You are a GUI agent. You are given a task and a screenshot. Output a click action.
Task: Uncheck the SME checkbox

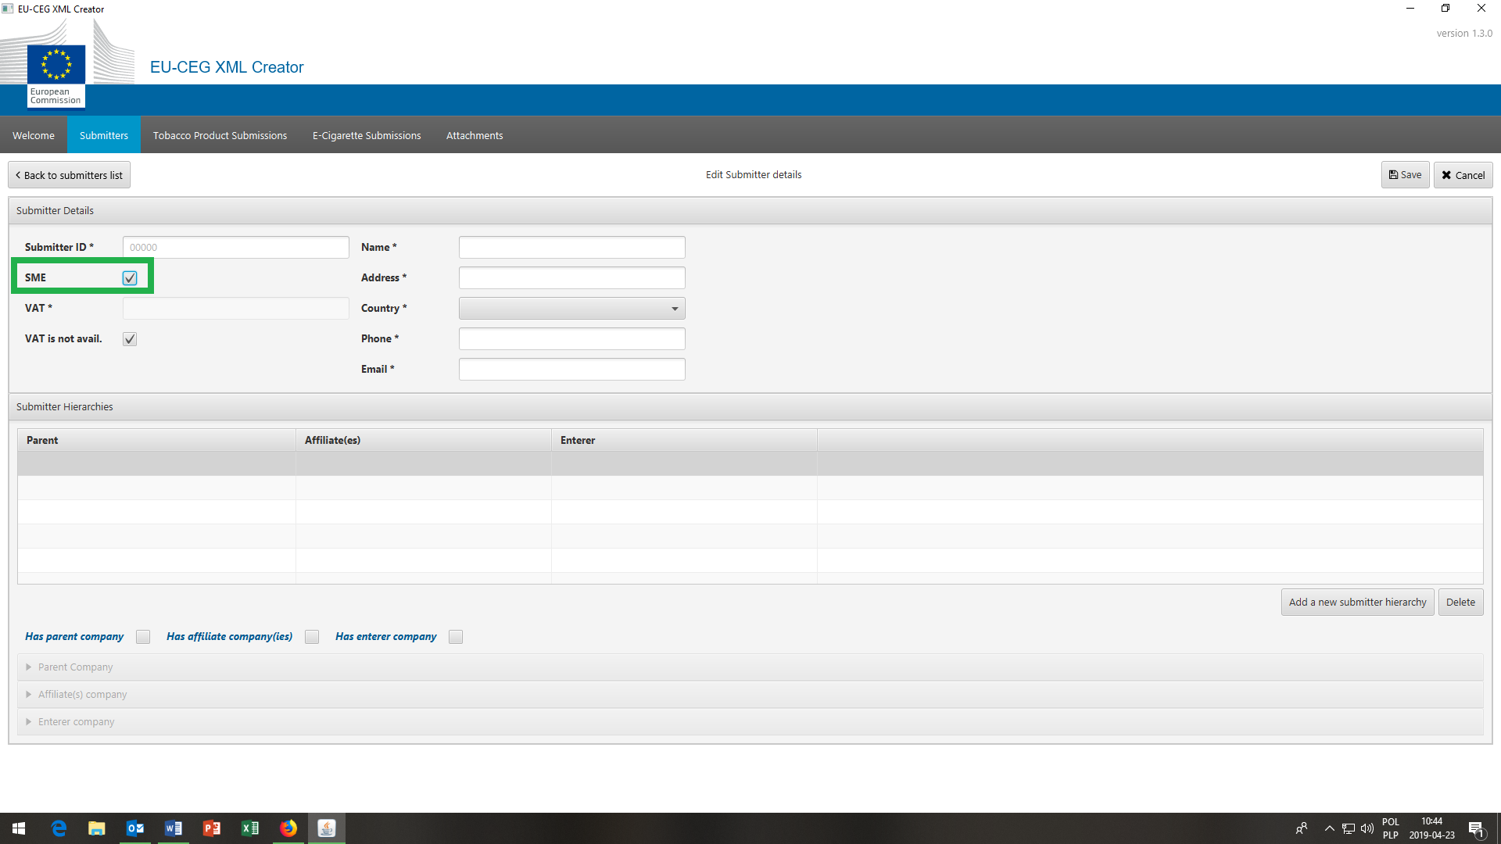pyautogui.click(x=130, y=278)
